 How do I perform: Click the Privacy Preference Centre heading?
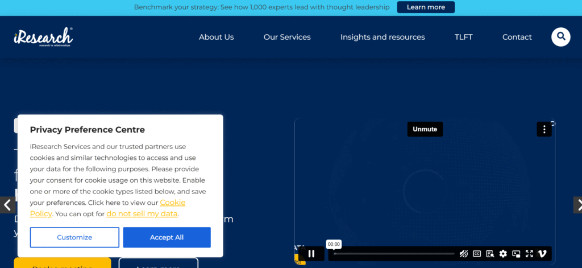[87, 130]
